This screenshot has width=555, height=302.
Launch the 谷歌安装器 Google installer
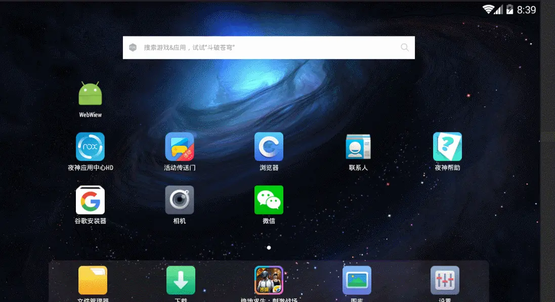pyautogui.click(x=90, y=200)
